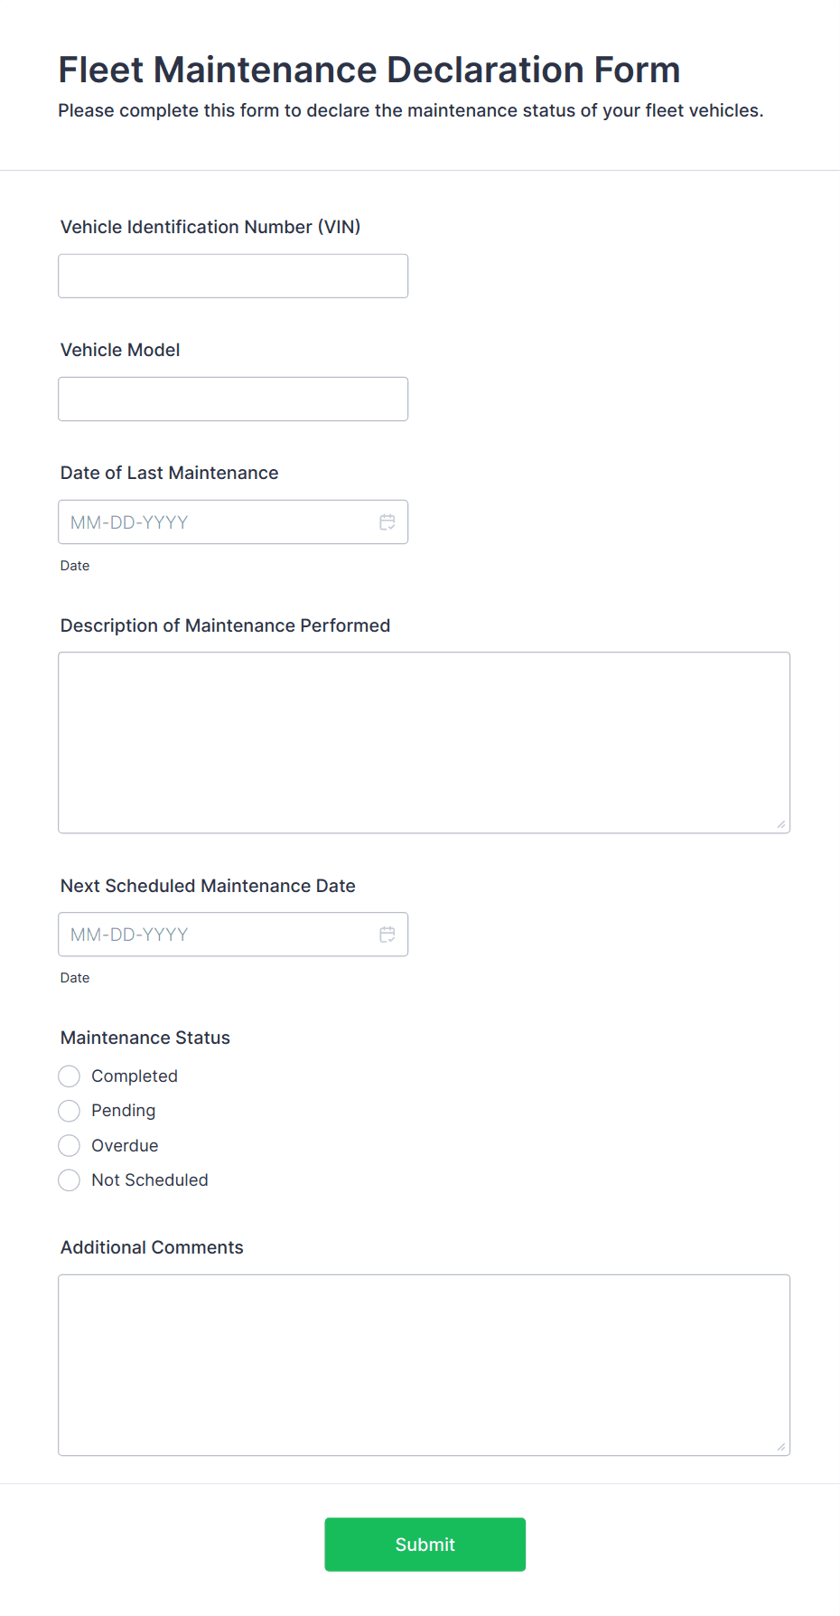Click the Vehicle Model field label
Image resolution: width=840 pixels, height=1616 pixels.
pyautogui.click(x=119, y=350)
